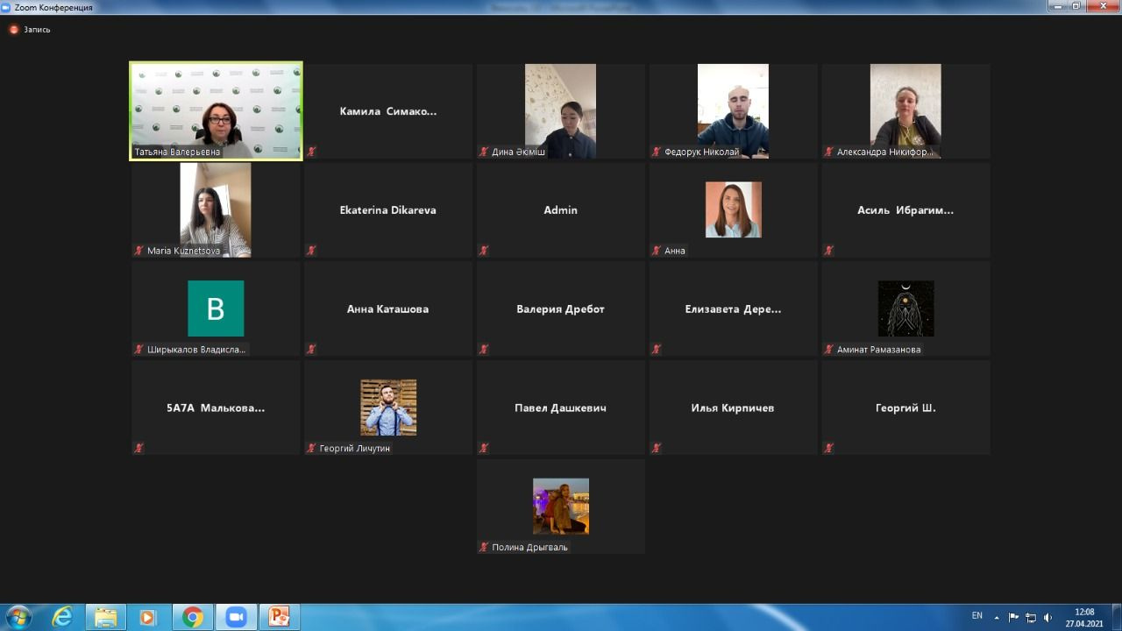Click the muted mic icon beside Maria Kuznetsova
1122x631 pixels.
(138, 251)
